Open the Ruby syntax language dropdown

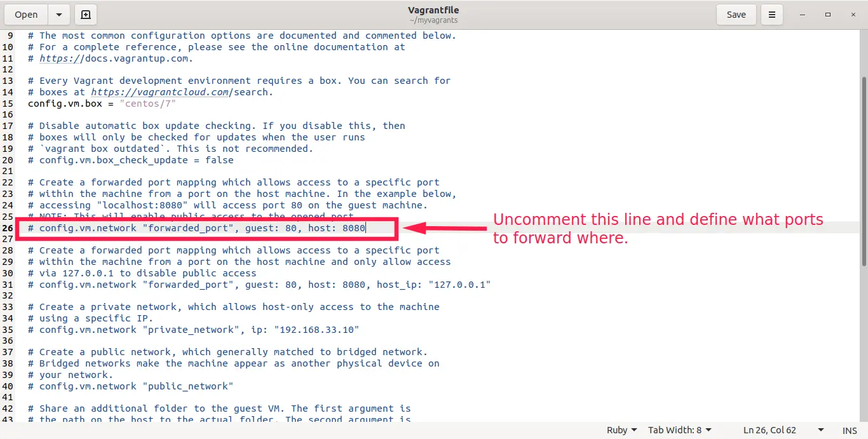coord(621,430)
